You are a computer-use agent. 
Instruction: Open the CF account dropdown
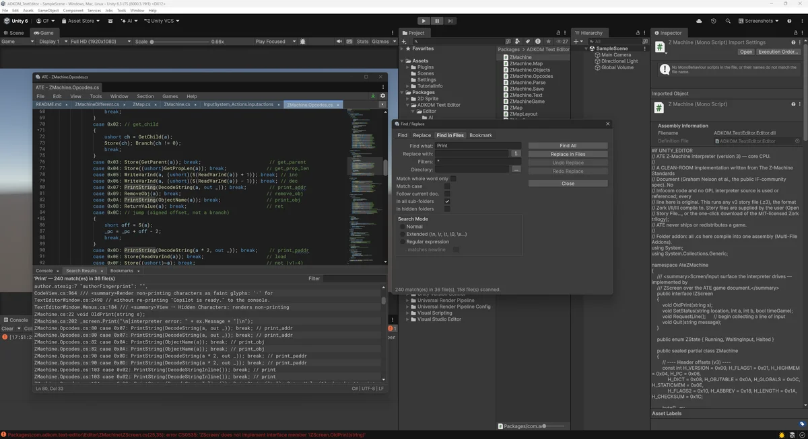point(45,21)
